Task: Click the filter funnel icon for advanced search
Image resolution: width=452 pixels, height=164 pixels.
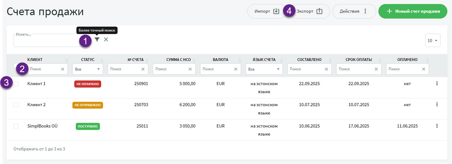Action: pos(97,40)
